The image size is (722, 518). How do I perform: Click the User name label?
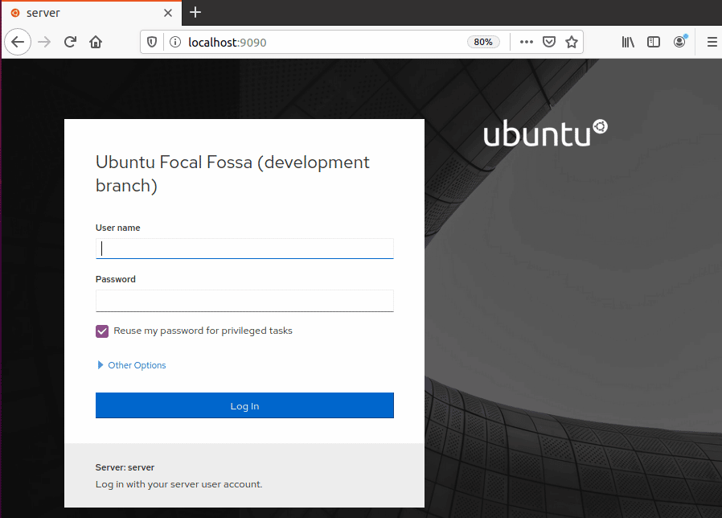118,228
